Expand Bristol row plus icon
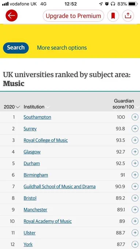This screenshot has height=249, width=140. 135,198
